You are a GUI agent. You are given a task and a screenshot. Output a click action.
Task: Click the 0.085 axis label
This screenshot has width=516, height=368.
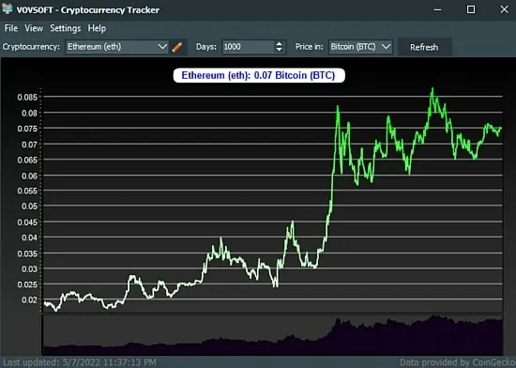click(x=27, y=98)
